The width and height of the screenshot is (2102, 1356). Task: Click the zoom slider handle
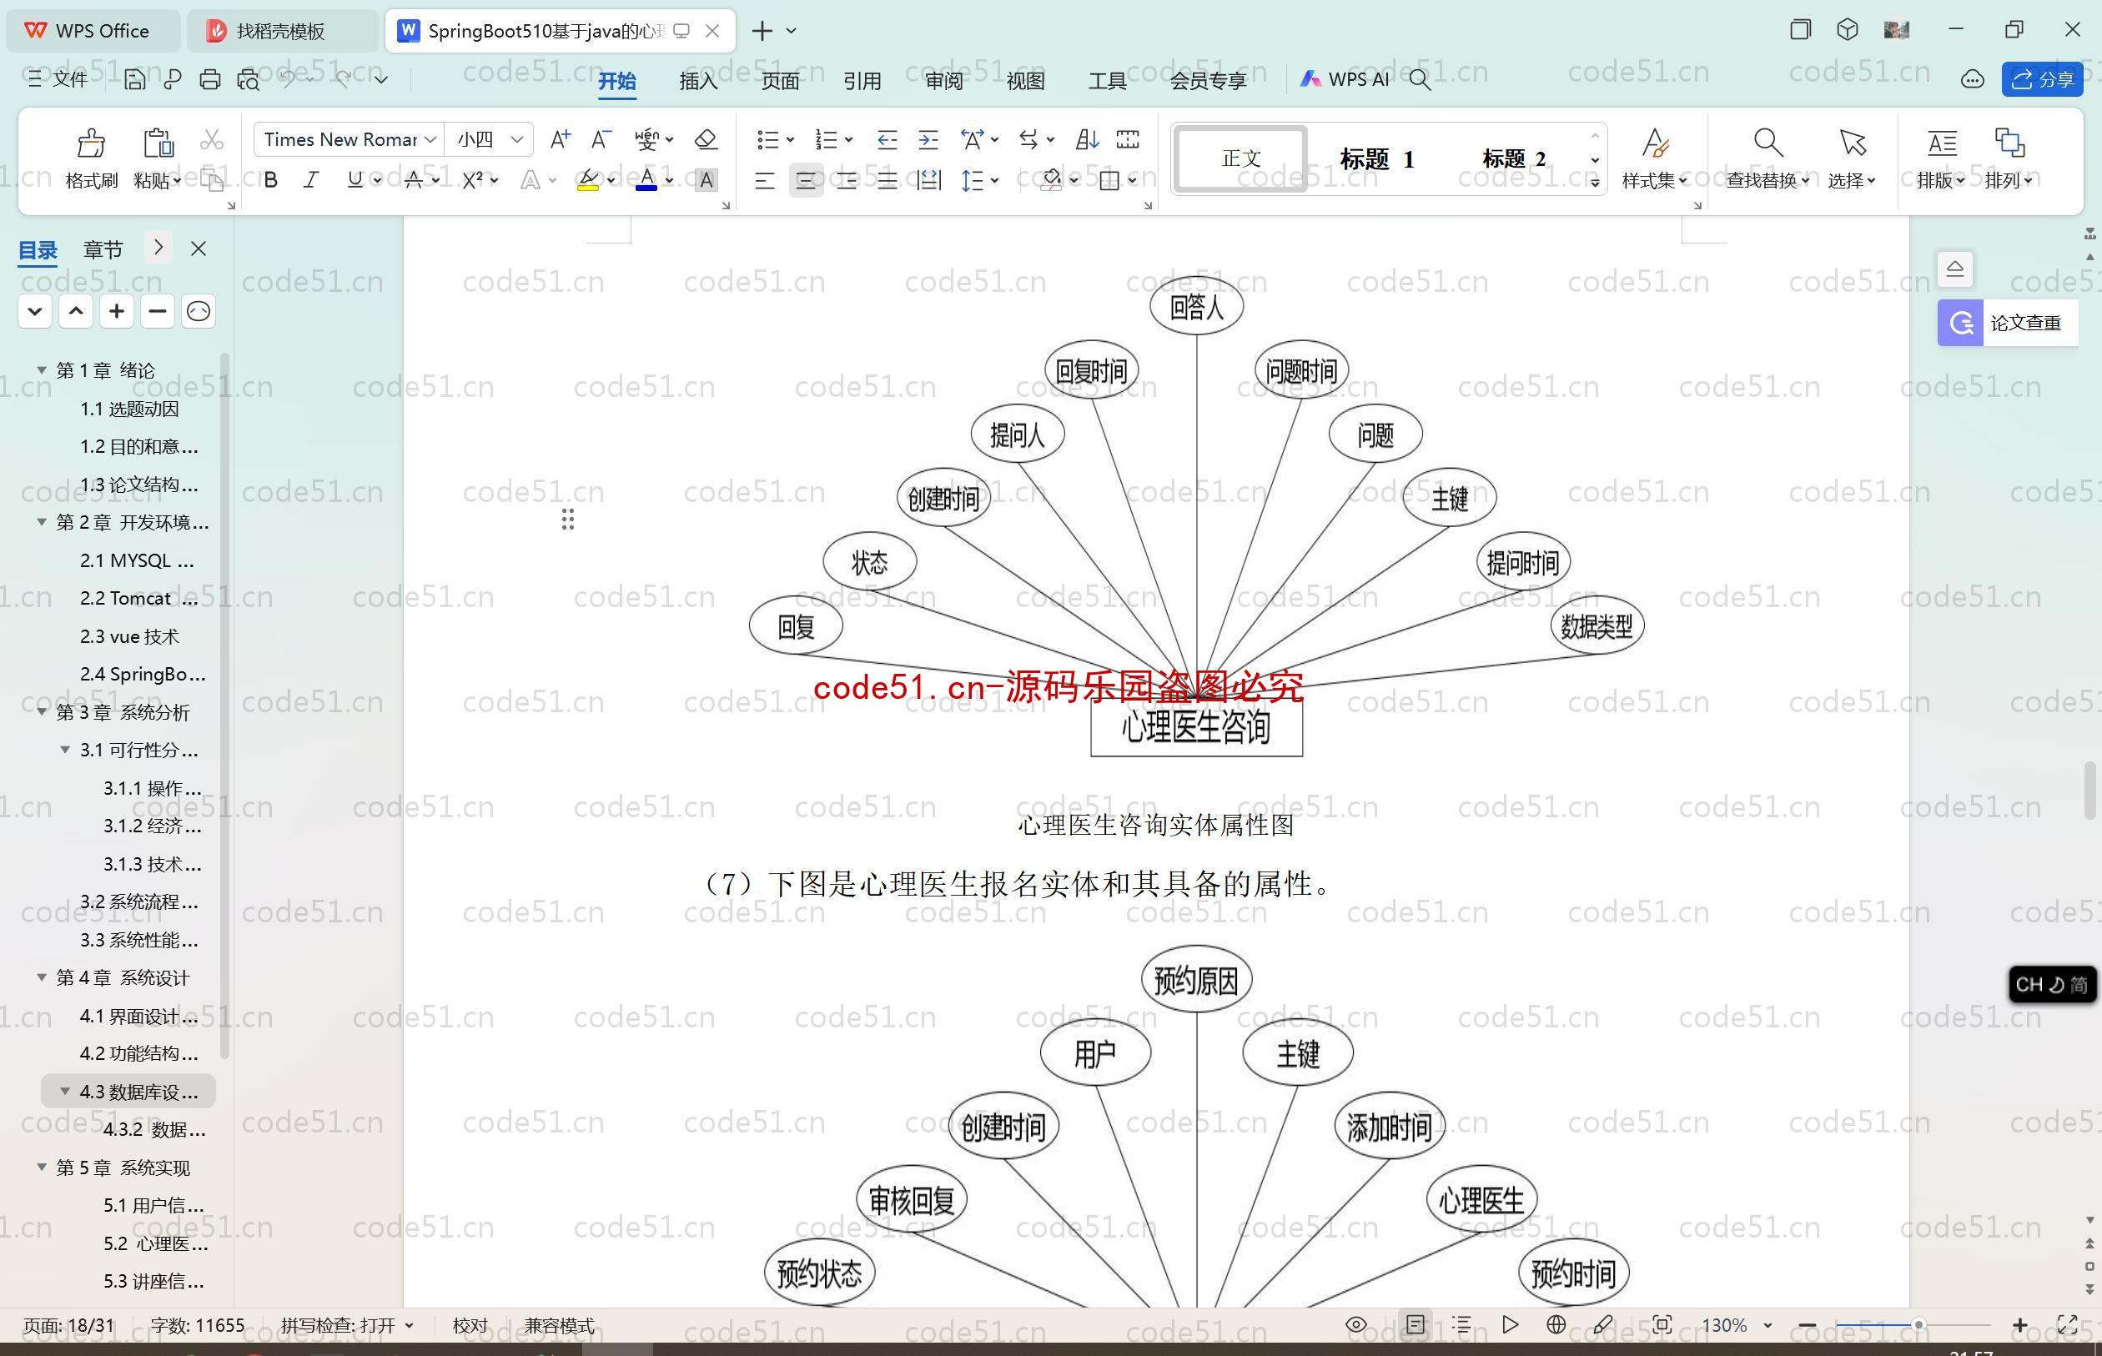coord(1918,1324)
